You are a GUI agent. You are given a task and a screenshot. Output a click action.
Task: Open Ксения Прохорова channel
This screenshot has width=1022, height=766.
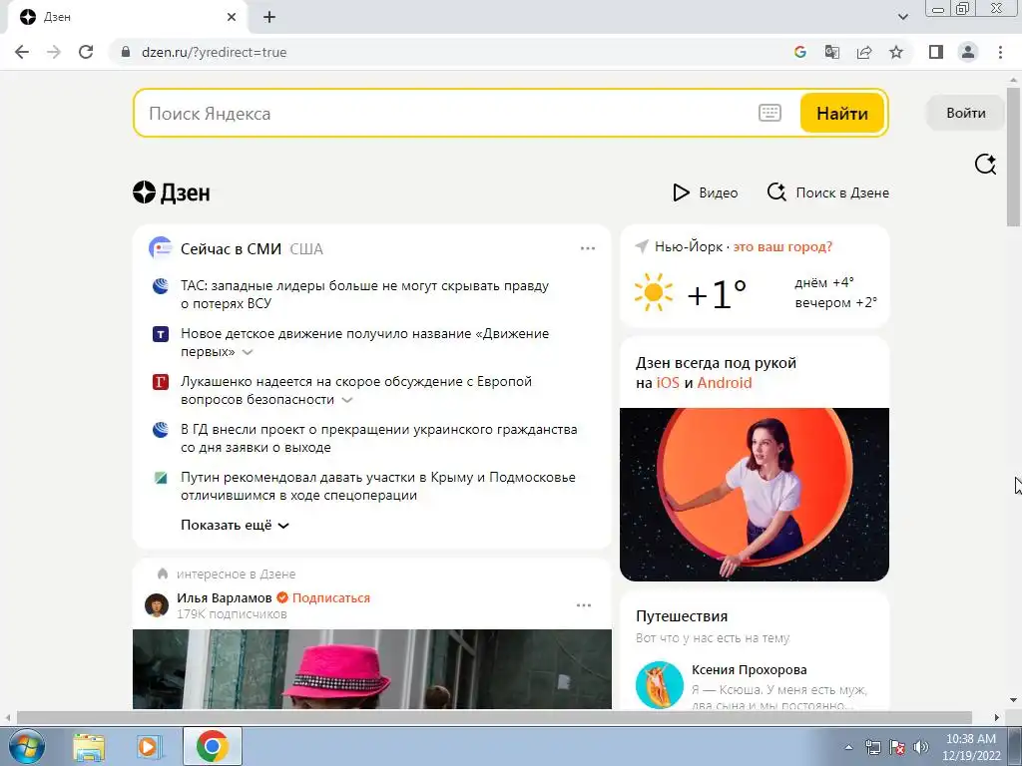click(x=749, y=669)
